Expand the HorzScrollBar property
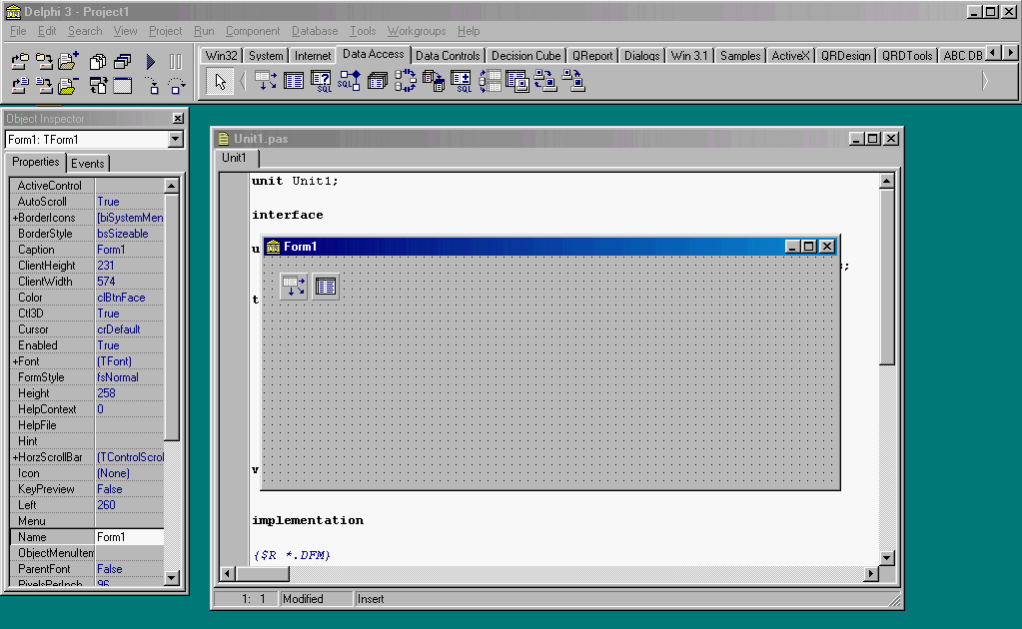The width and height of the screenshot is (1022, 629). (15, 457)
